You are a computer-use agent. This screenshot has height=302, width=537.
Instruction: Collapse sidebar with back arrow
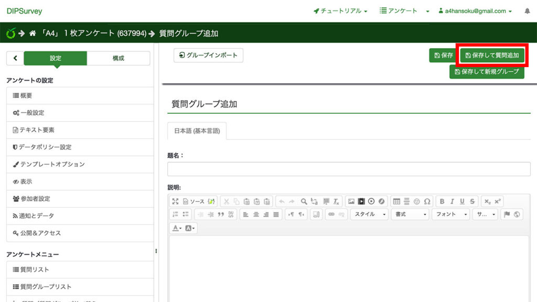pyautogui.click(x=15, y=58)
